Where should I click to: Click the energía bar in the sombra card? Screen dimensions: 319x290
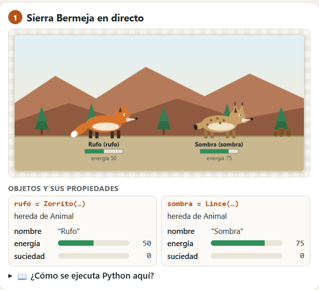pos(246,243)
